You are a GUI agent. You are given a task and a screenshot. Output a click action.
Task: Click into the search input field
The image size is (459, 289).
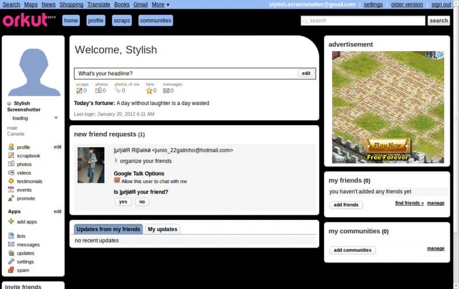pyautogui.click(x=363, y=21)
